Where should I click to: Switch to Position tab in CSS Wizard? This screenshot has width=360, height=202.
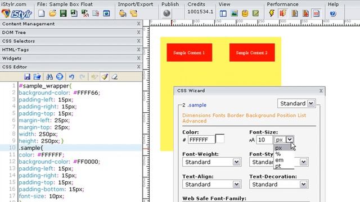(286, 116)
